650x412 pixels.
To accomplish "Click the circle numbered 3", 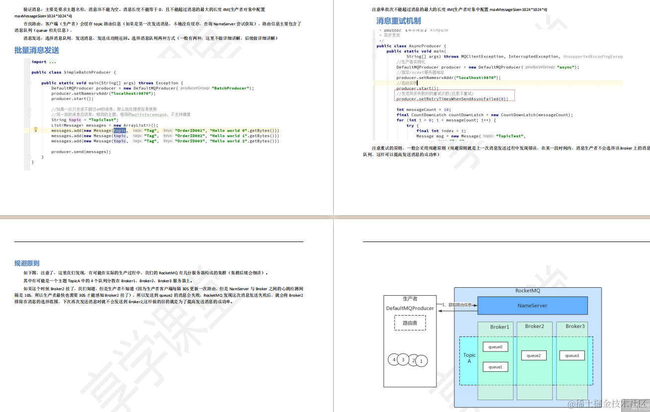I will (x=404, y=359).
